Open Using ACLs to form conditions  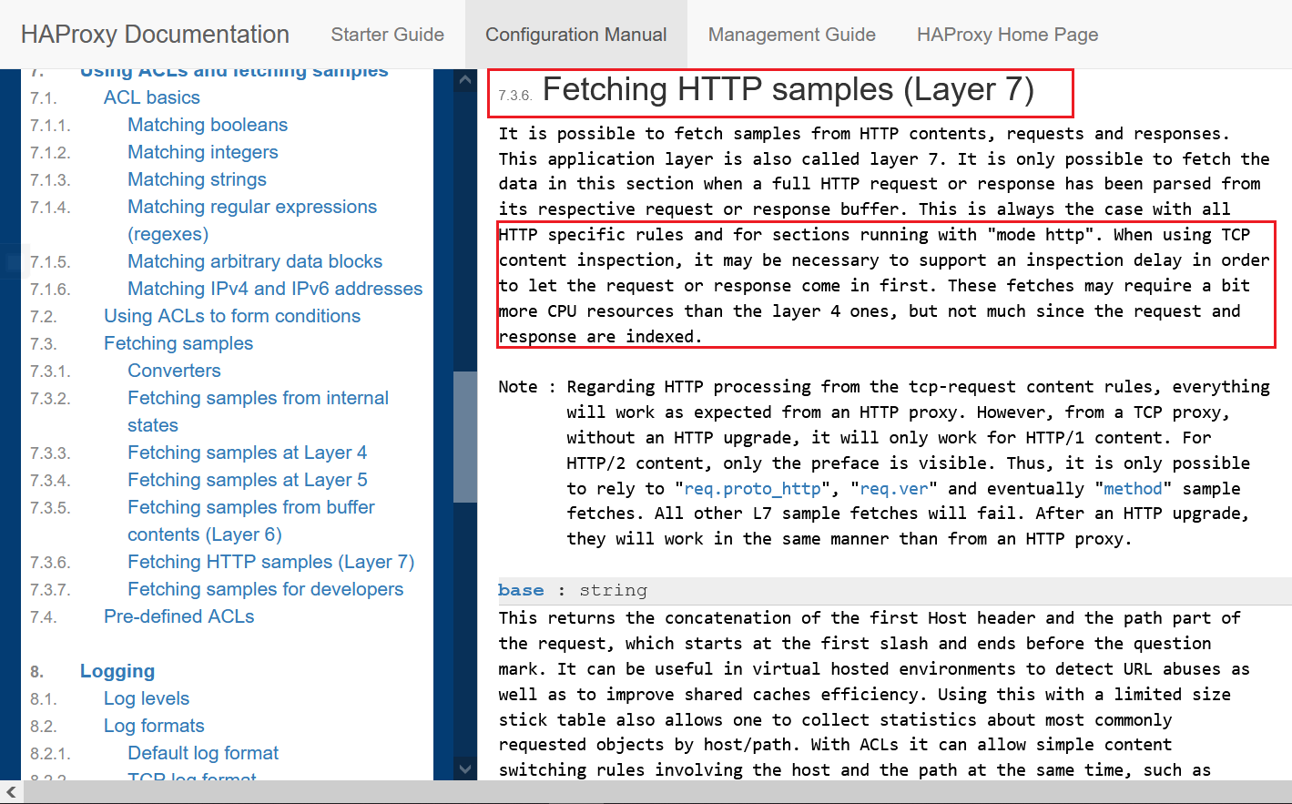coord(232,316)
